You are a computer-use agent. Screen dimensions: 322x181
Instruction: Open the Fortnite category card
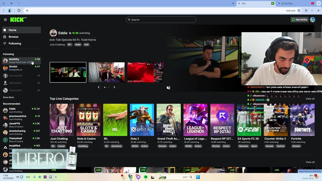(302, 120)
